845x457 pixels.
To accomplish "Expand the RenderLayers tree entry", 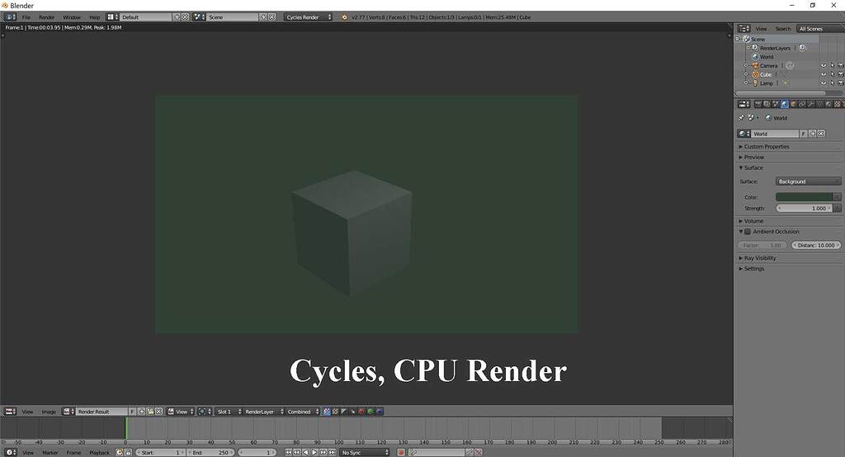I will point(748,48).
